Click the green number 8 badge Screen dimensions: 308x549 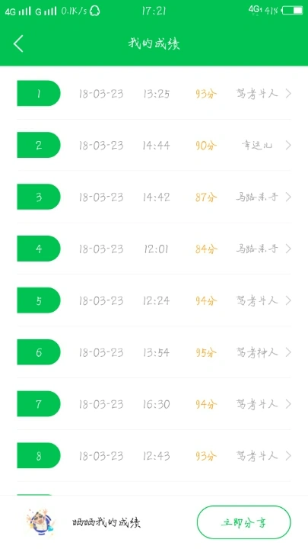point(39,455)
